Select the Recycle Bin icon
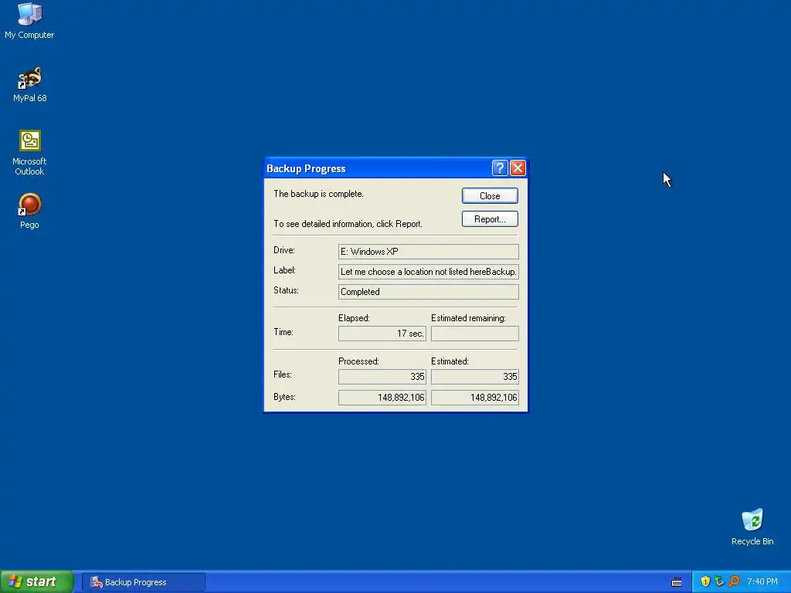The image size is (791, 593). click(752, 527)
